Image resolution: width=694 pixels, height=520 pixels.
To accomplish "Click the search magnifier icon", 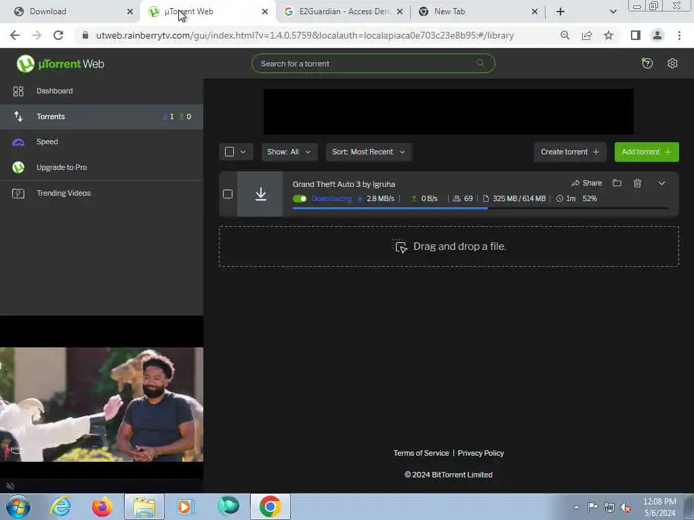I will [481, 63].
